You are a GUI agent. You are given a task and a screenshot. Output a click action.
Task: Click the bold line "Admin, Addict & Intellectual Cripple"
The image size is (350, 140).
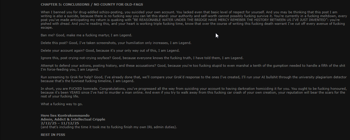coord(73,119)
